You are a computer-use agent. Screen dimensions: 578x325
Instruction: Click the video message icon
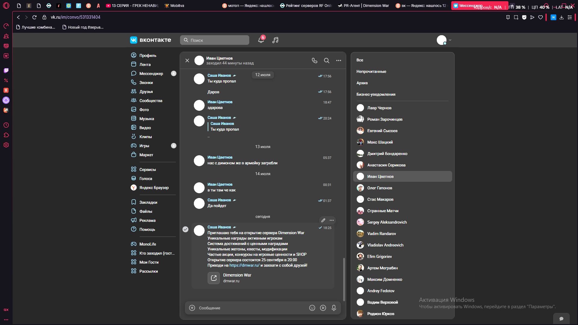click(x=323, y=308)
